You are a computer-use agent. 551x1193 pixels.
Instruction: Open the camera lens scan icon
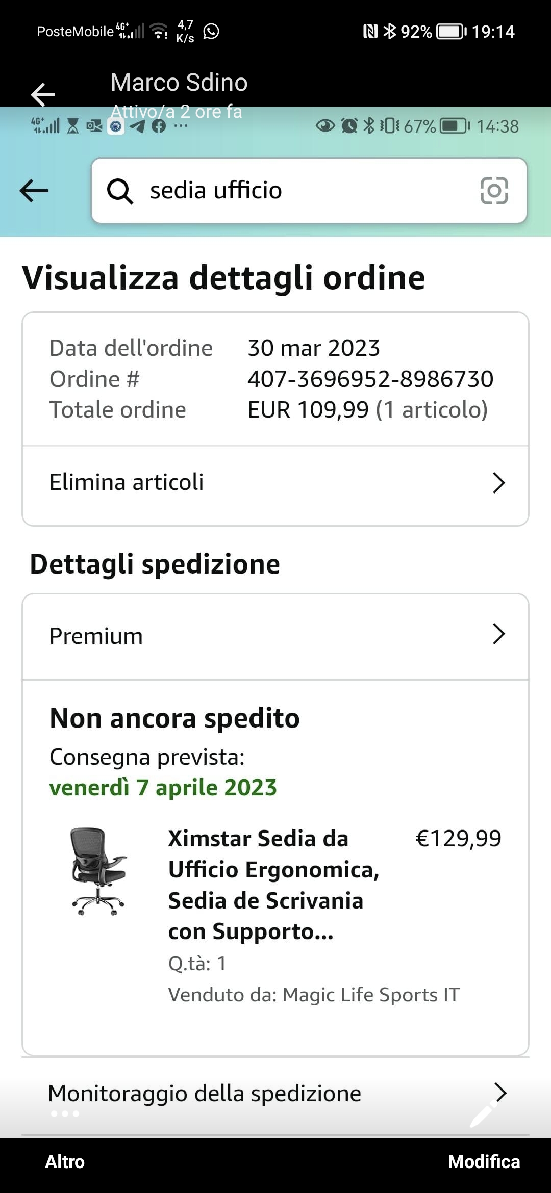(494, 191)
